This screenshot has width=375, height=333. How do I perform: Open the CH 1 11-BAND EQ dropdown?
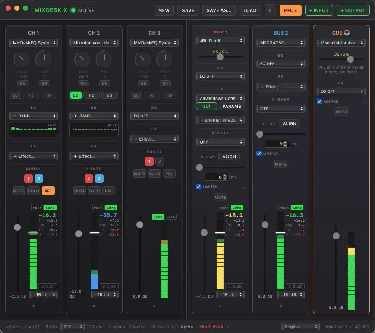(x=34, y=116)
